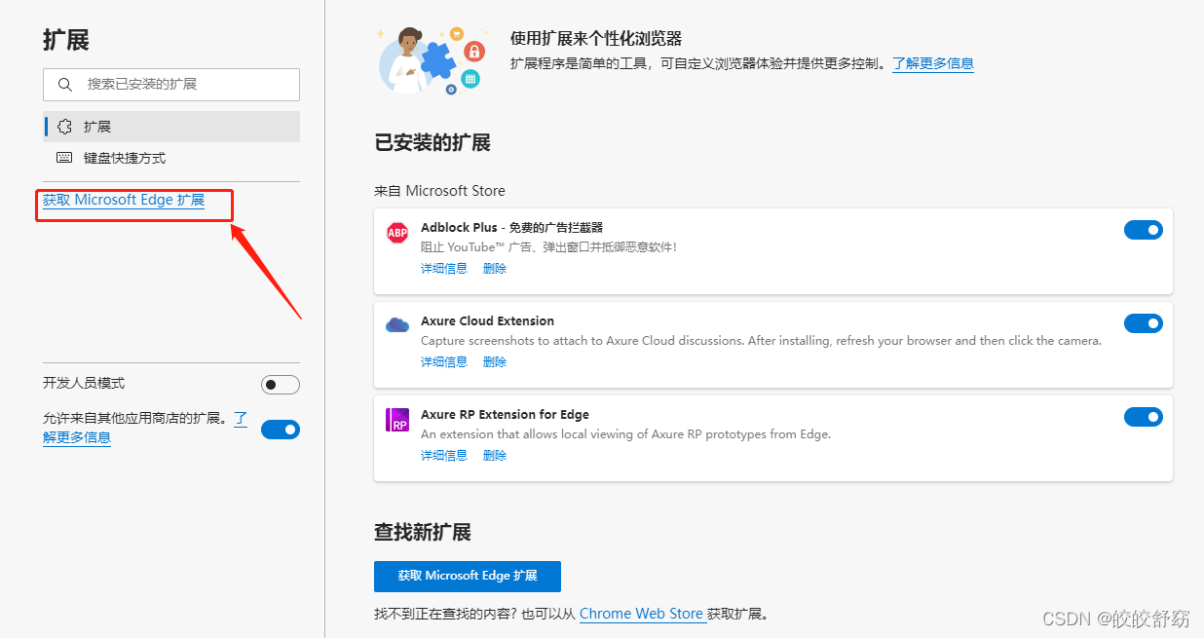
Task: Click the Adblock Plus extension title
Action: coord(511,227)
